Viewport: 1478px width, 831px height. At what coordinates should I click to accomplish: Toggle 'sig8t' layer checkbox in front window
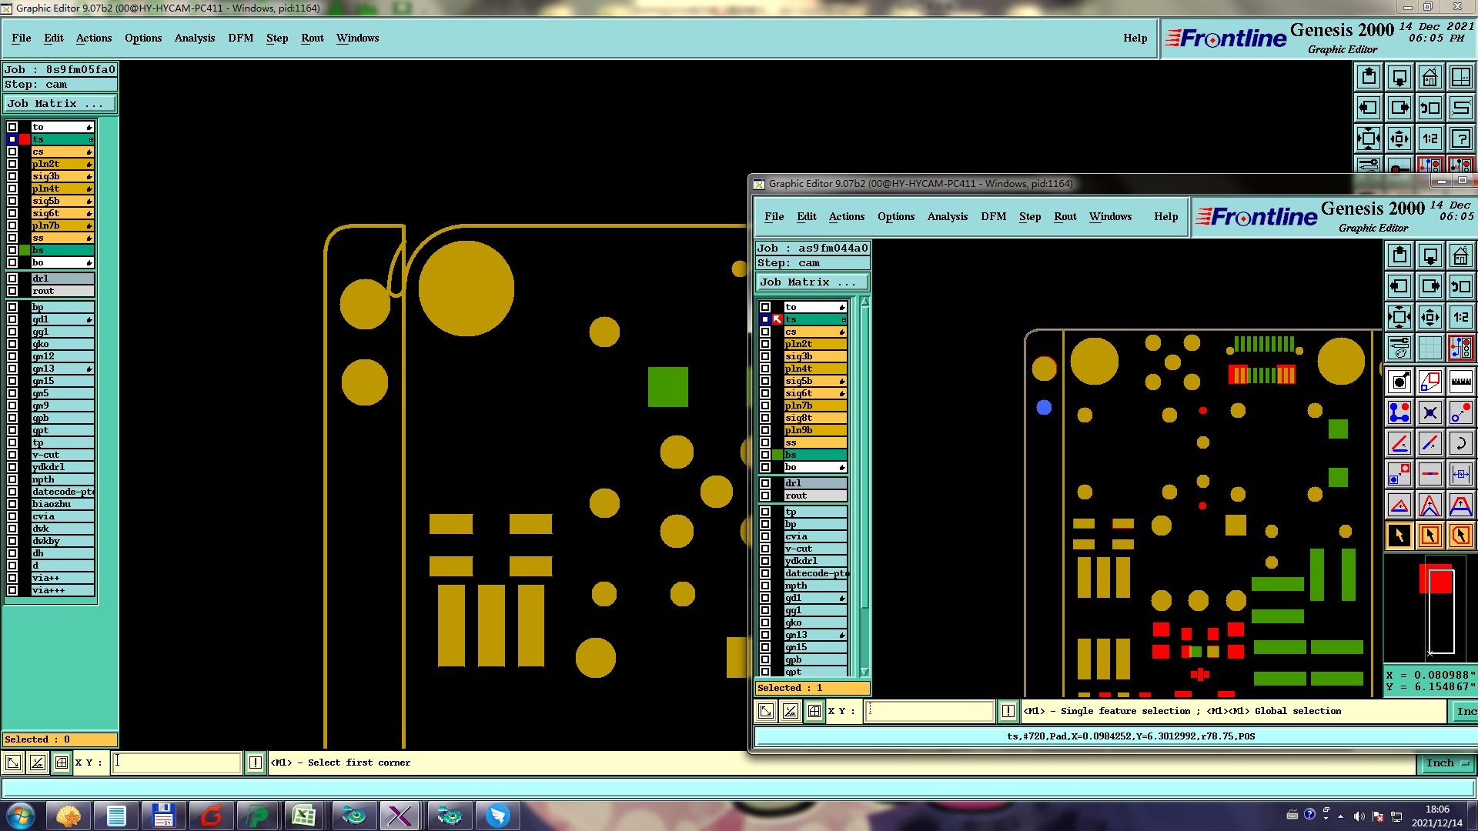pos(765,418)
